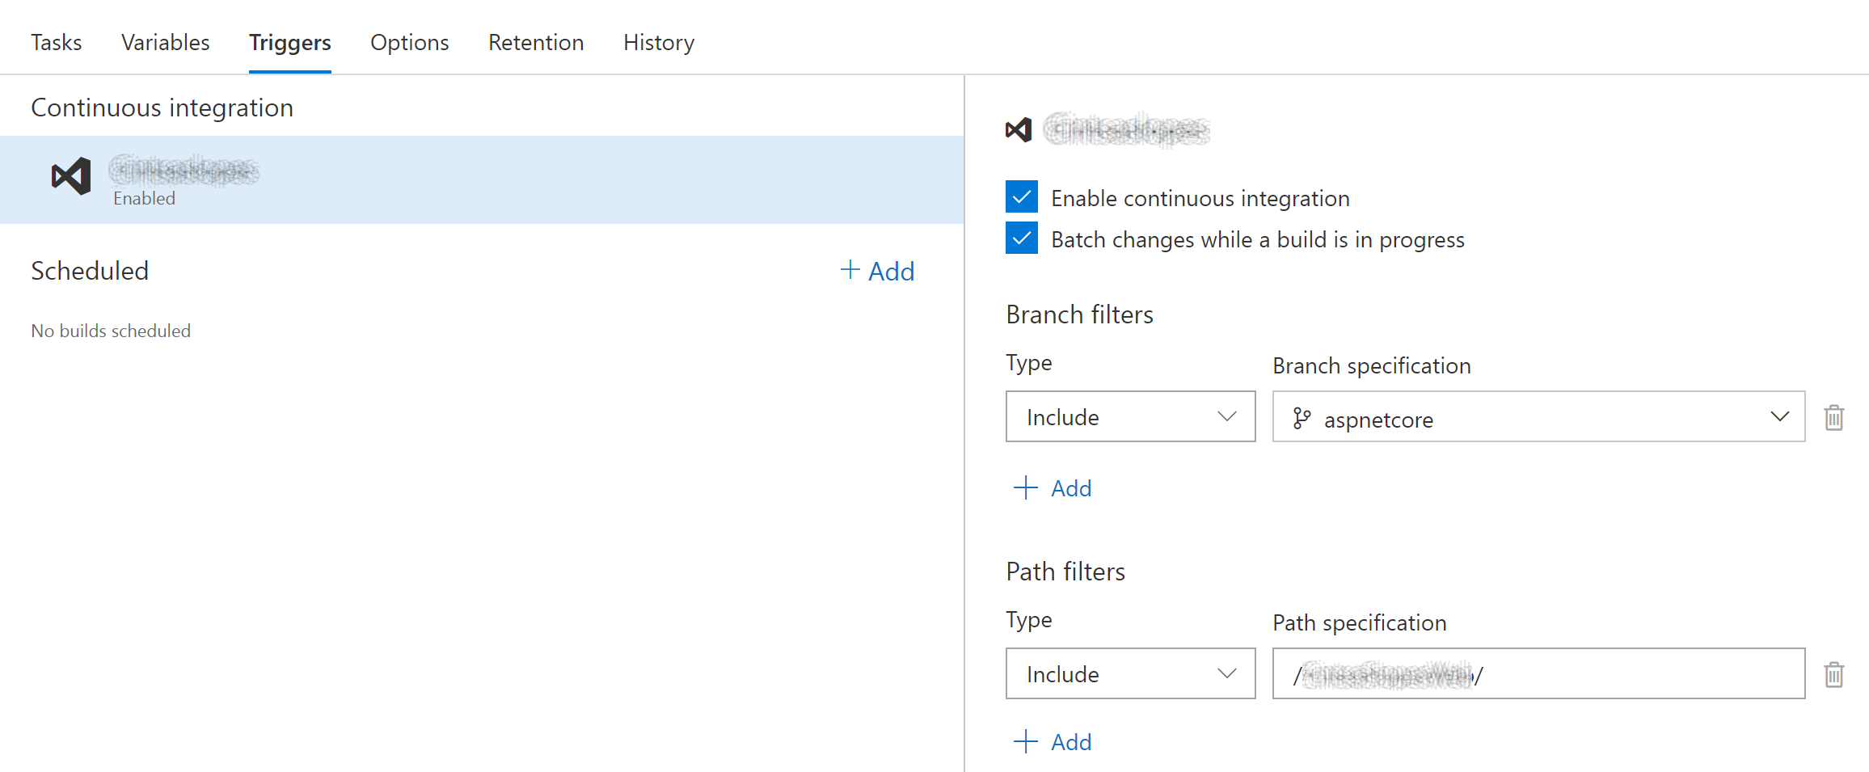The height and width of the screenshot is (772, 1869).
Task: Click the Visual Studio icon in the right panel header
Action: click(x=1019, y=129)
